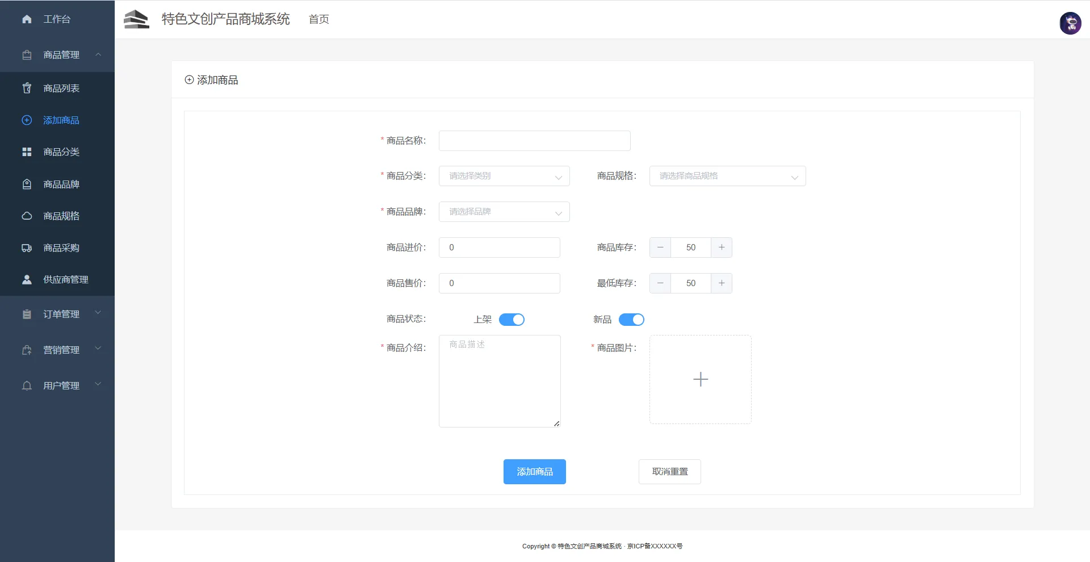This screenshot has width=1090, height=562.
Task: Open the user avatar in top right
Action: point(1070,23)
